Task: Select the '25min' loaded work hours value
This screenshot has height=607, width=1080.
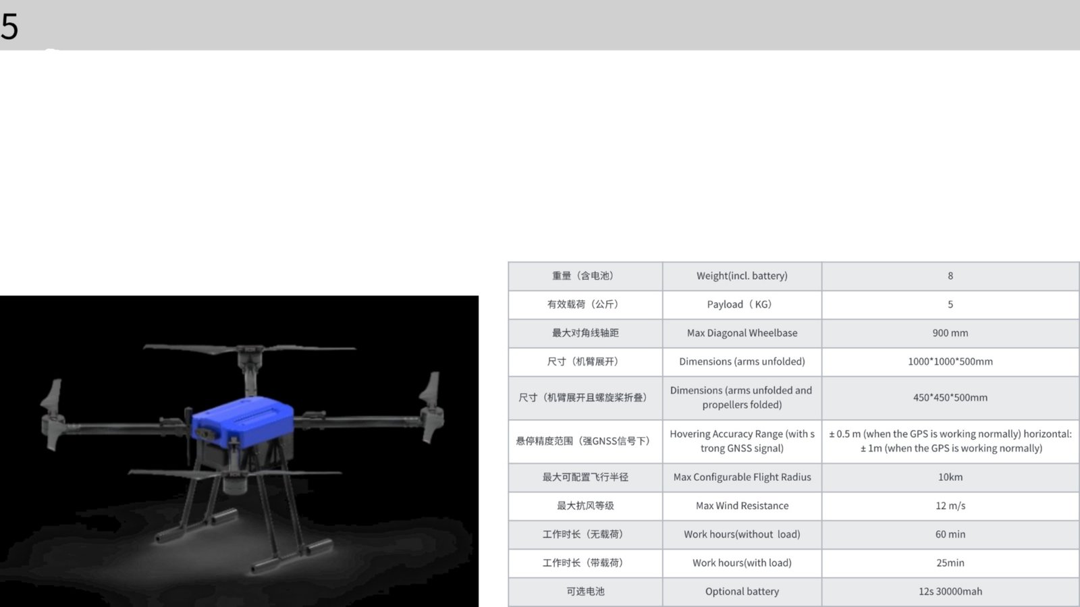Action: [x=950, y=562]
